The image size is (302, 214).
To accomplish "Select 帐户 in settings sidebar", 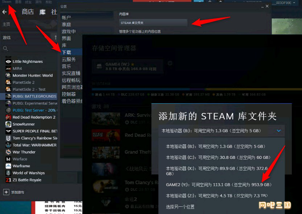I will [66, 18].
